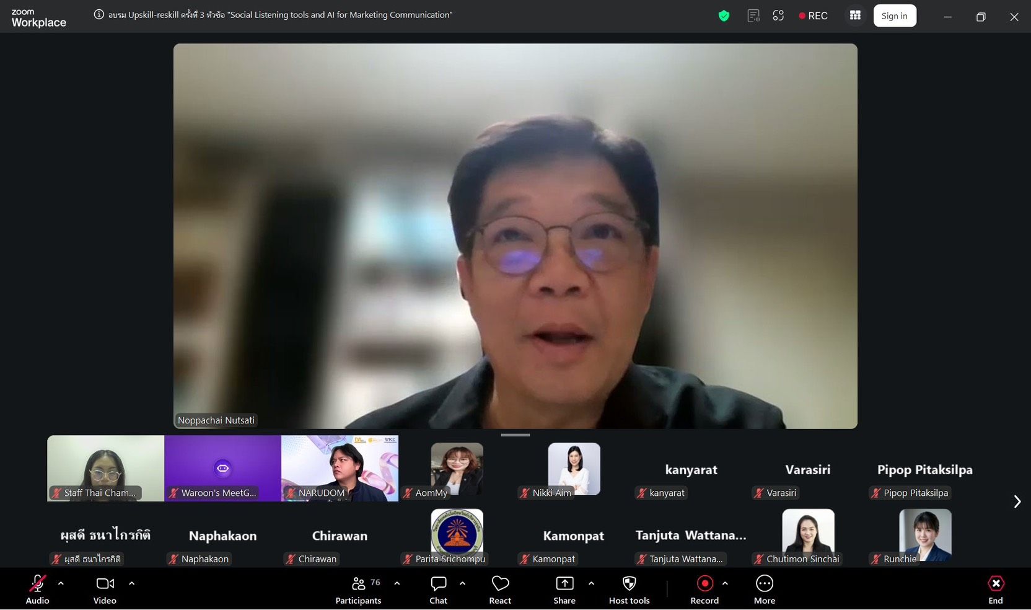Open the More options menu
The height and width of the screenshot is (610, 1031).
(x=765, y=589)
